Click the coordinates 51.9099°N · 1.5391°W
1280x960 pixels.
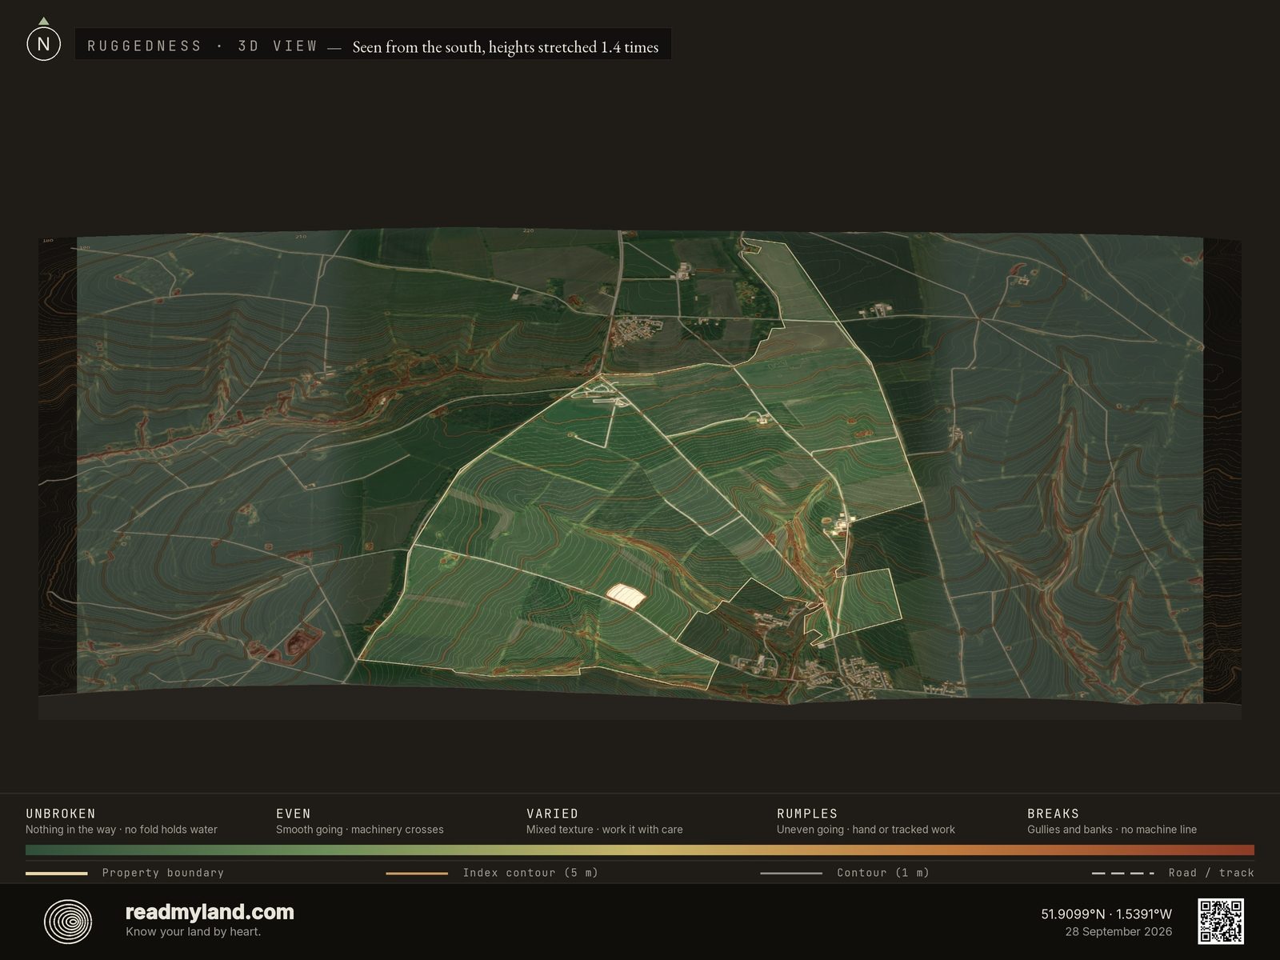click(x=1106, y=914)
